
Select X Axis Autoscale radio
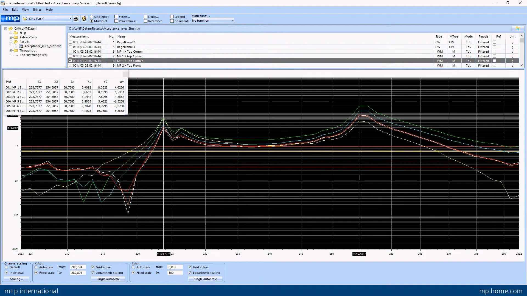coord(36,267)
